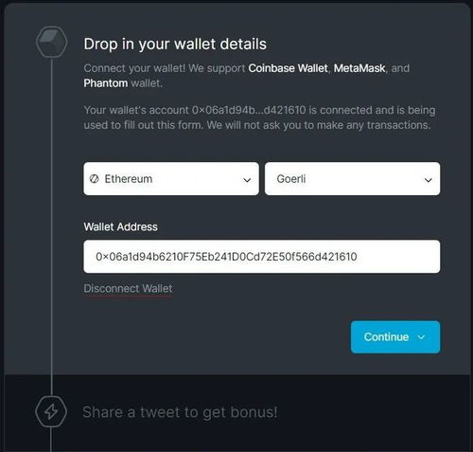Click the vertical step timeline line
This screenshot has width=473, height=452.
52,226
